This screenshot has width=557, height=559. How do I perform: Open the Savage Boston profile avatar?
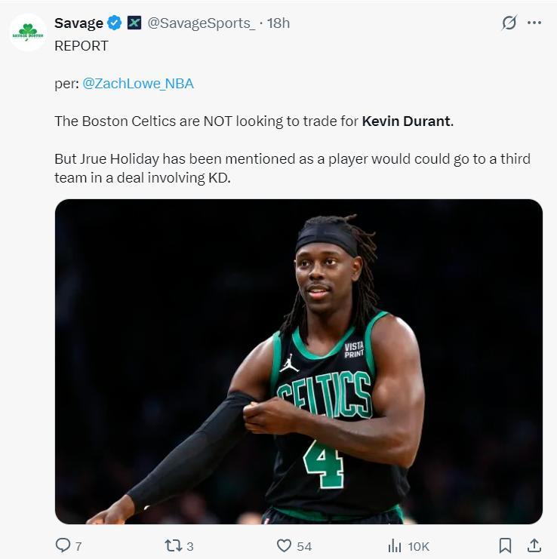coord(28,32)
